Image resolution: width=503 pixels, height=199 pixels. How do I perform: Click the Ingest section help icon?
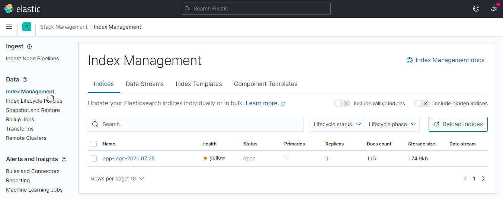coord(29,46)
